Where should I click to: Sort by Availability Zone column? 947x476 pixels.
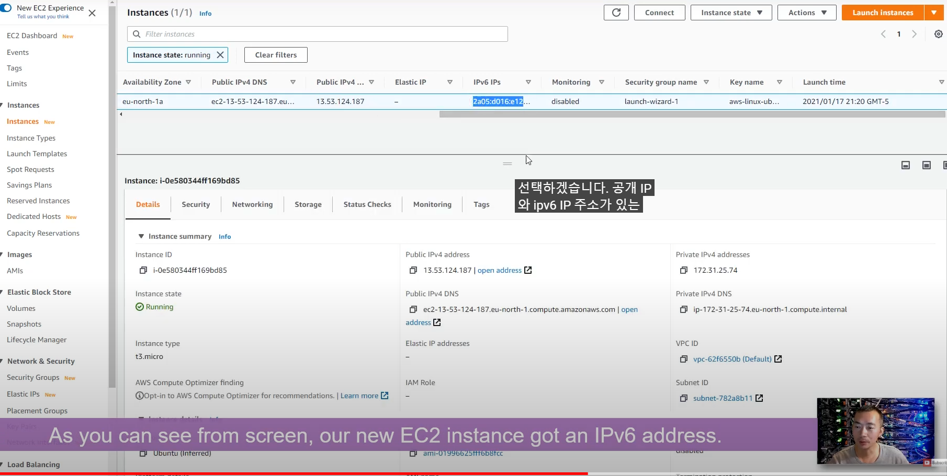(188, 82)
